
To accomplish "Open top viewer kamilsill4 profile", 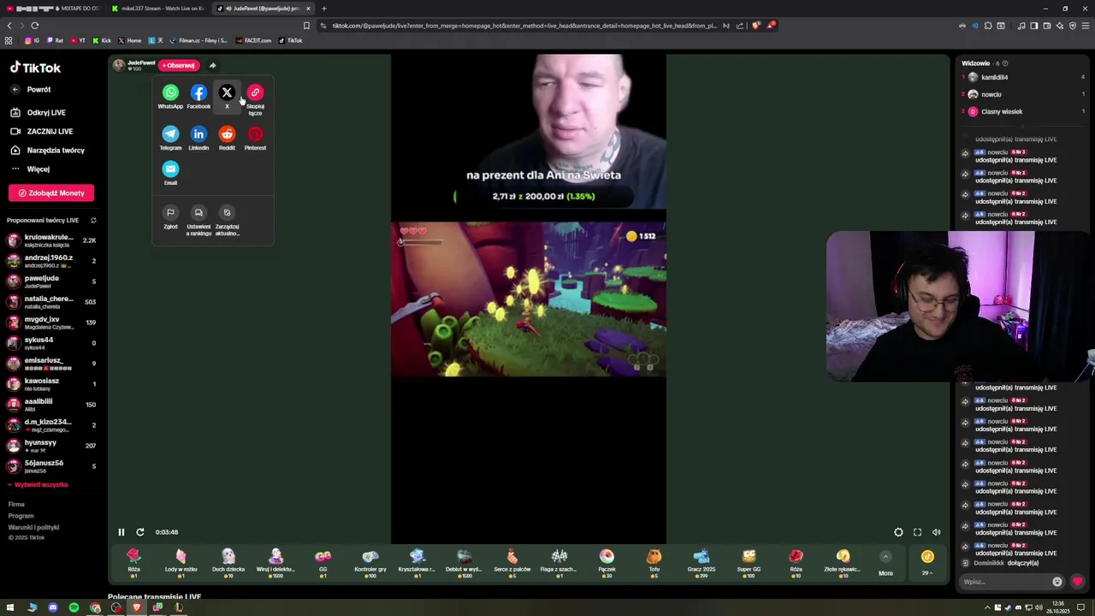I will 994,77.
